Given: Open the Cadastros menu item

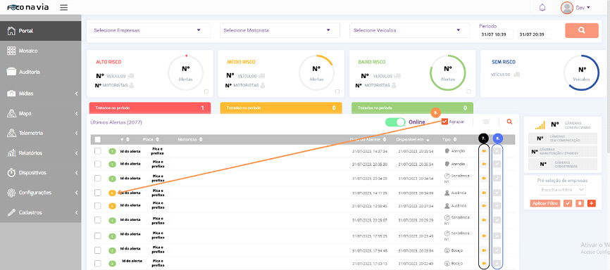Looking at the screenshot, I should click(x=40, y=212).
